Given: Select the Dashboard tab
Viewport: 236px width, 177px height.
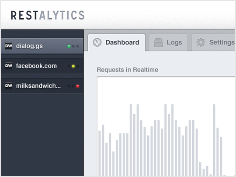Looking at the screenshot, I should click(117, 42).
